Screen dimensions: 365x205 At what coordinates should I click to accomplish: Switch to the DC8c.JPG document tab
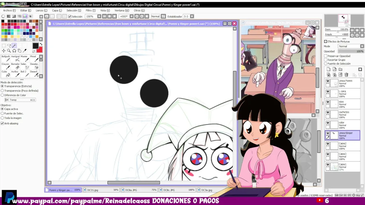click(177, 190)
